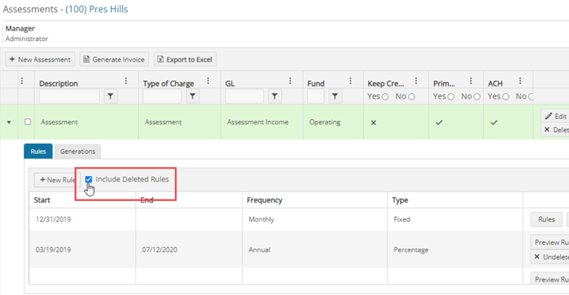Viewport: 569px width, 295px height.
Task: Open the (100) Pres Hills link
Action: pyautogui.click(x=96, y=9)
